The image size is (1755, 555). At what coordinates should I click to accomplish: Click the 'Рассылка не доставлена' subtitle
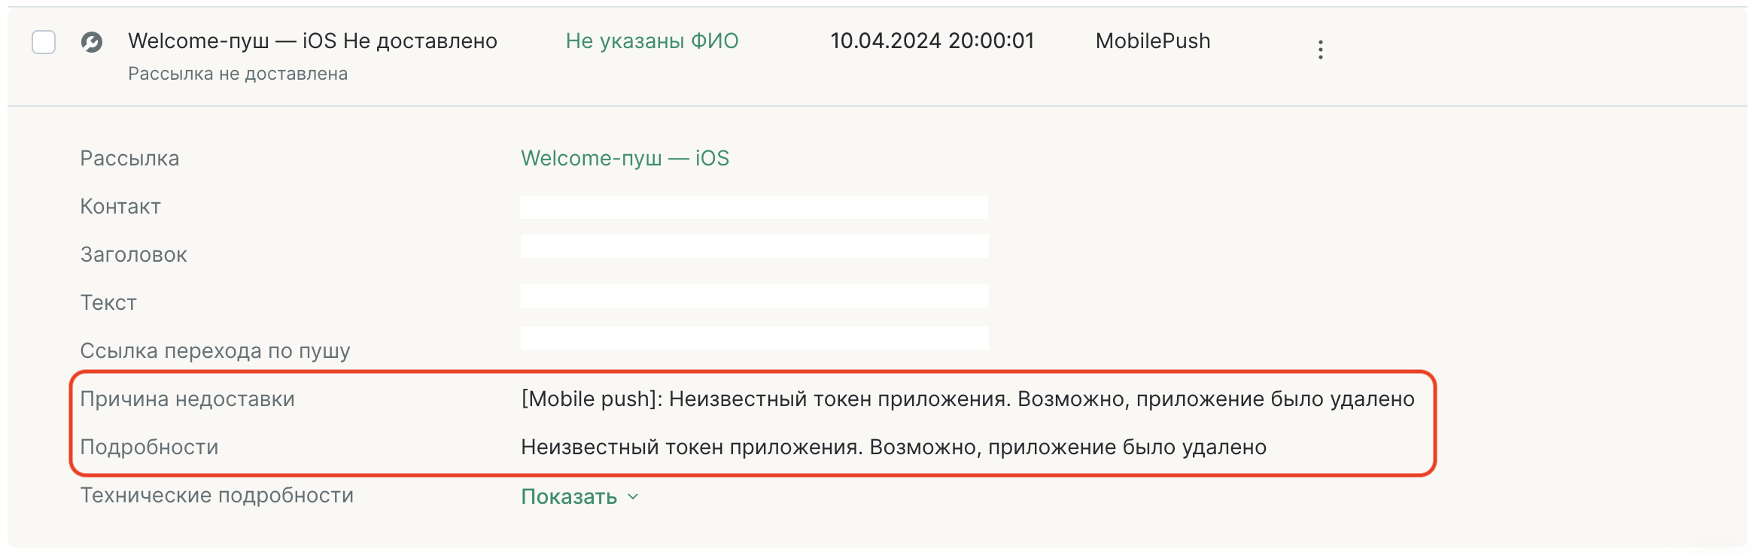(x=238, y=74)
